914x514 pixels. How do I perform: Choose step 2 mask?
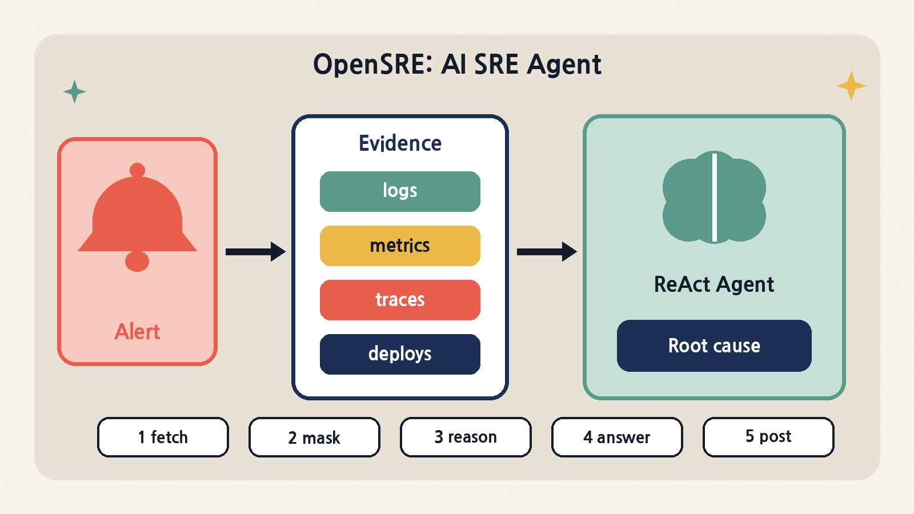pos(314,437)
